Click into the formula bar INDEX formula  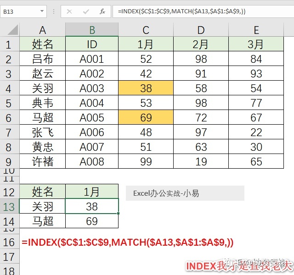203,11
